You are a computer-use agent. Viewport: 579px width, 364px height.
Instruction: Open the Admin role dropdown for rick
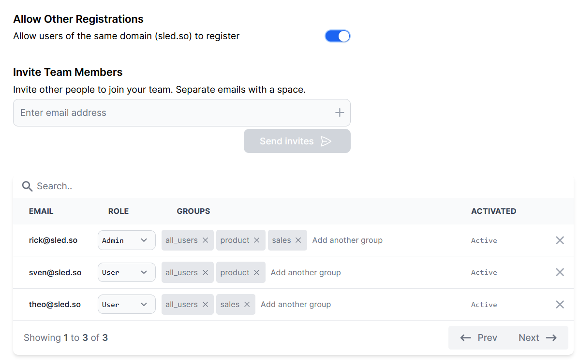point(126,240)
